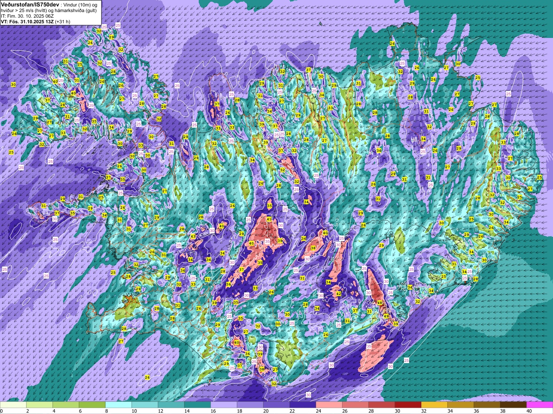Click tick label '32' on the bottom color scale
Viewport: 553px width, 414px height.
tap(424, 411)
